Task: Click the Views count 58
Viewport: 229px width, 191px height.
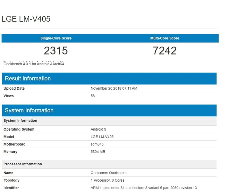Action: 93,96
